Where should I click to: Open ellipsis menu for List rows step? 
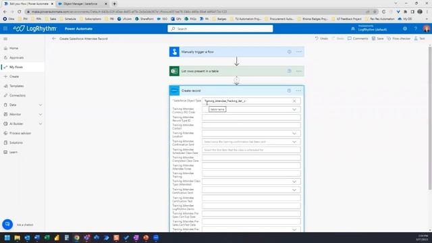pyautogui.click(x=299, y=71)
